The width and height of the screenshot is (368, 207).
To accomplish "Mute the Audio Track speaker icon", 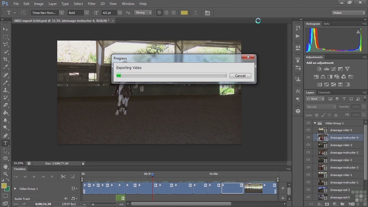I will point(66,198).
